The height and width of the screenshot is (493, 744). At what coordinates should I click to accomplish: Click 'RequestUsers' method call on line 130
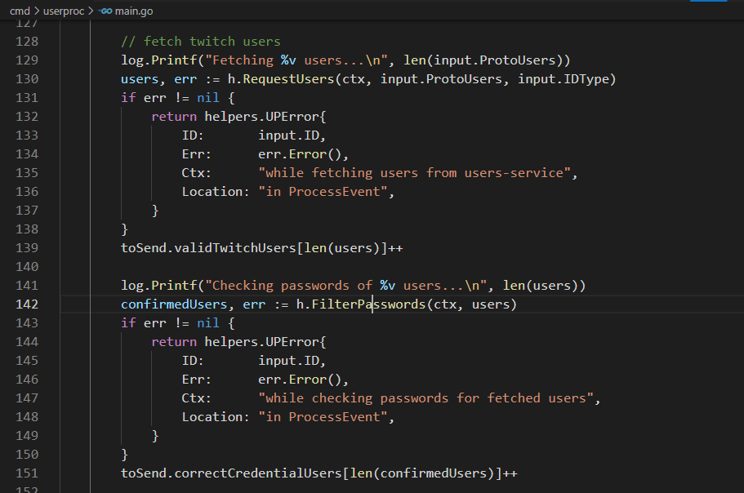pyautogui.click(x=288, y=79)
